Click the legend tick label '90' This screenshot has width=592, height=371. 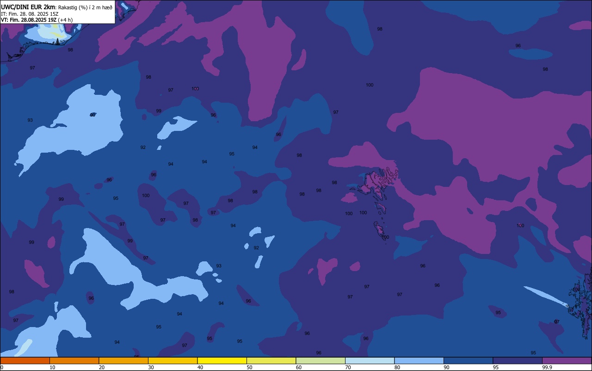tap(446, 367)
